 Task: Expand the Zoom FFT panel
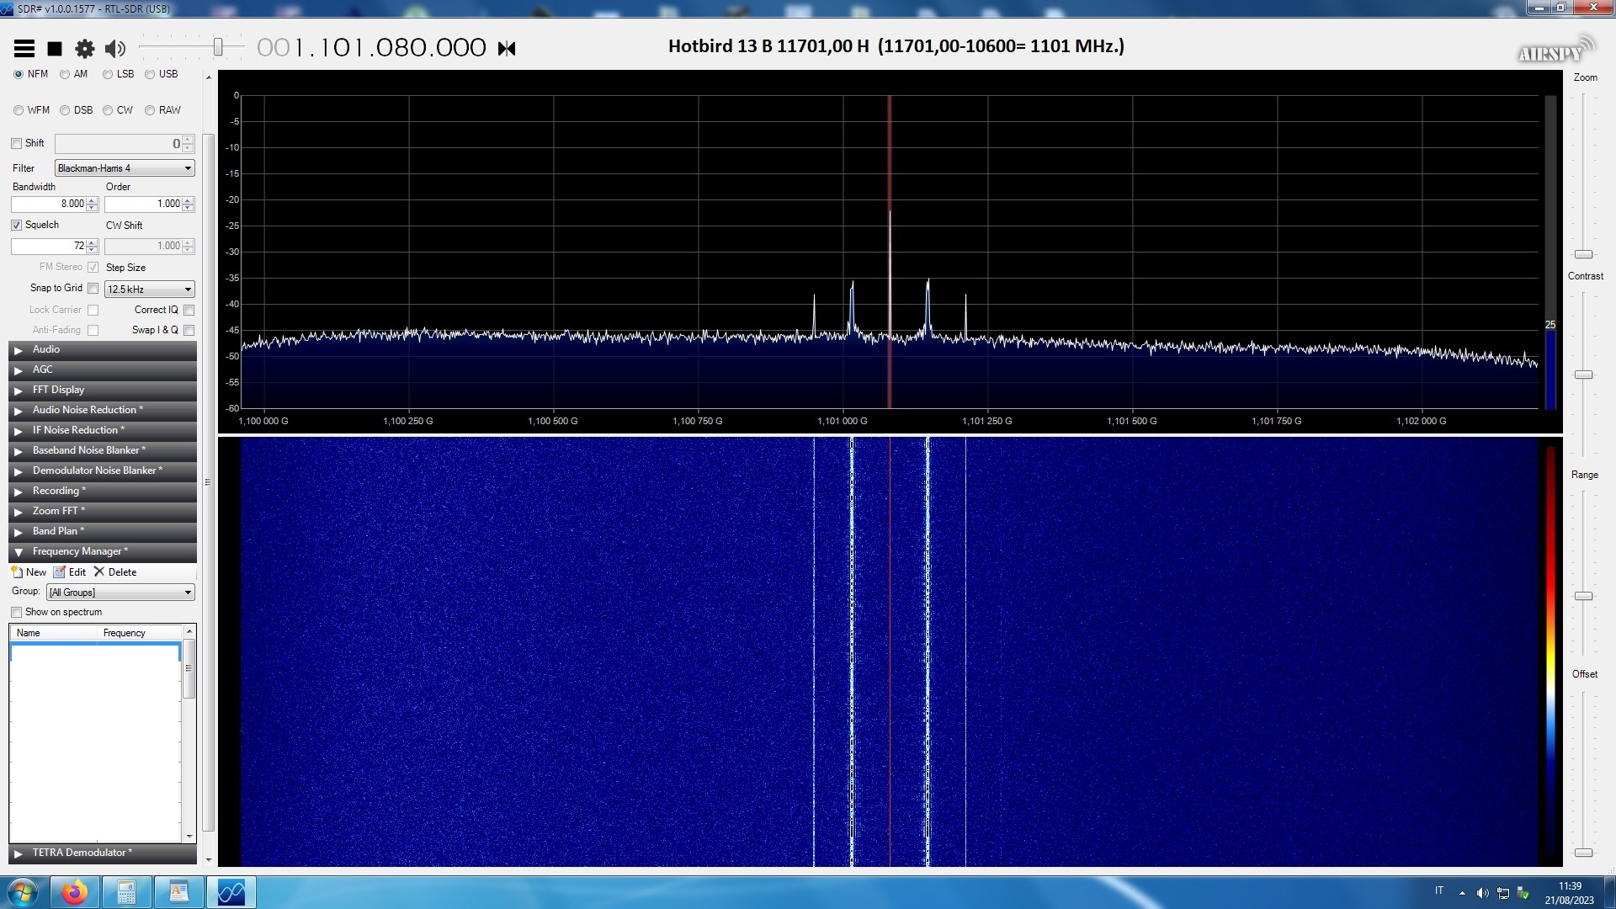103,512
